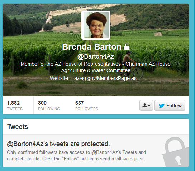This screenshot has height=171, width=195.
Task: Open the azleg.gov MembersPage website link
Action: click(108, 79)
